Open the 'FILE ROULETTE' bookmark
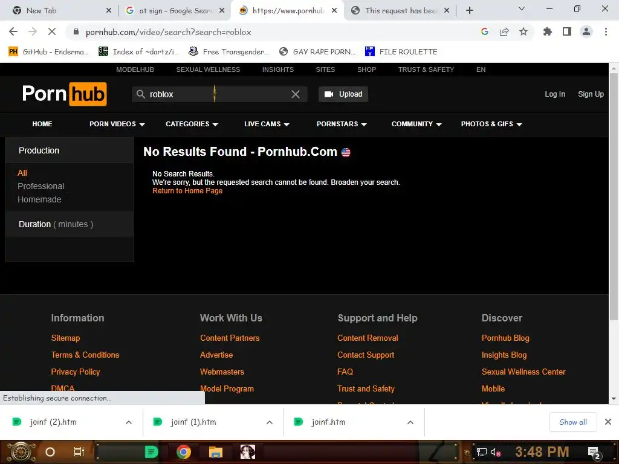Viewport: 619px width, 464px height. (x=401, y=52)
